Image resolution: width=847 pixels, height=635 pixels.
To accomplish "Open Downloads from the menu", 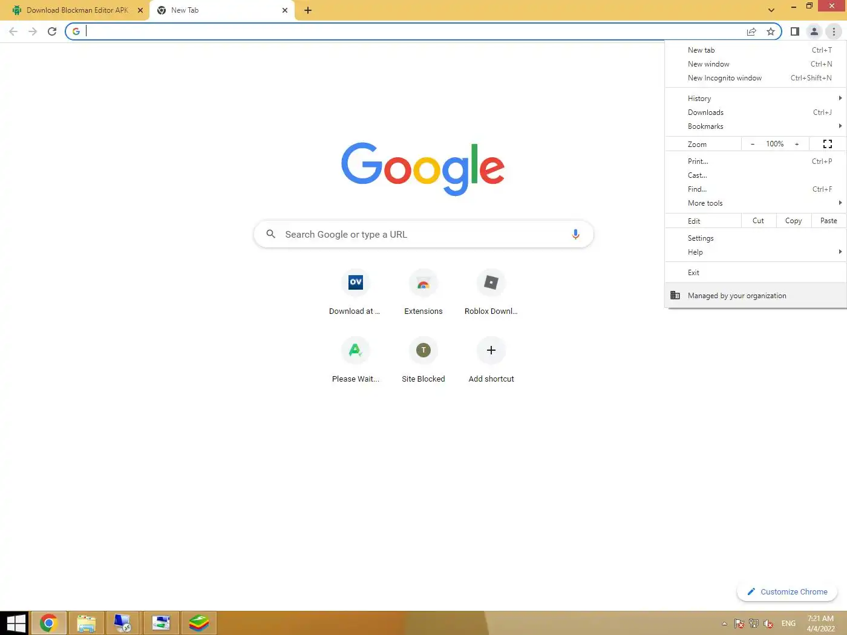I will pyautogui.click(x=756, y=112).
